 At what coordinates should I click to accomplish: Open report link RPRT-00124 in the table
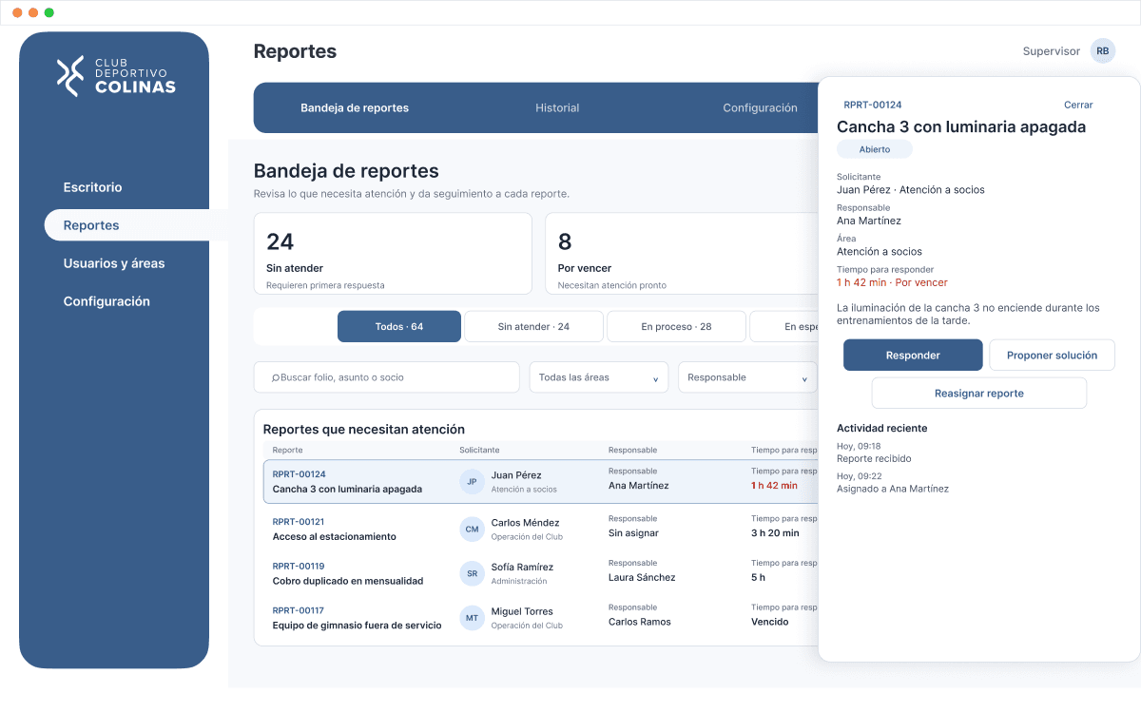tap(299, 473)
